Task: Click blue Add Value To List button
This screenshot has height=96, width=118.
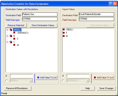Action: tap(47, 78)
